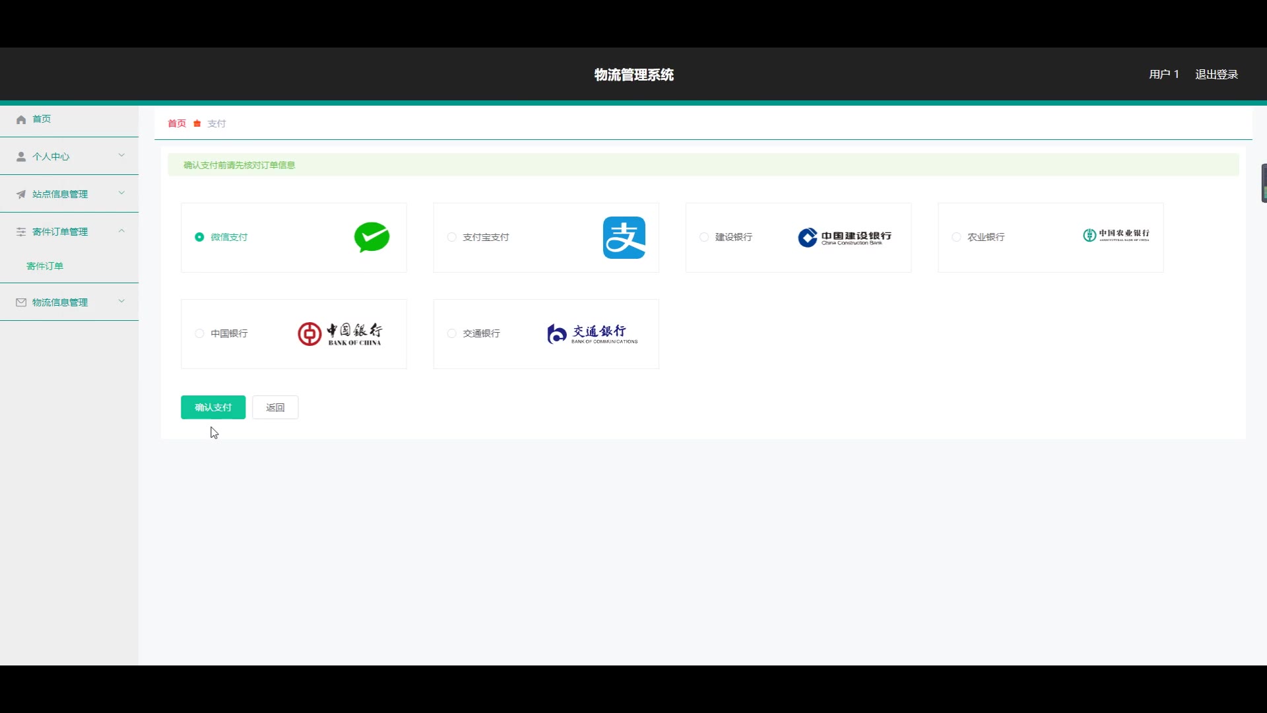Click the sliders icon for 寄件订单管理
Viewport: 1267px width, 713px height.
21,232
